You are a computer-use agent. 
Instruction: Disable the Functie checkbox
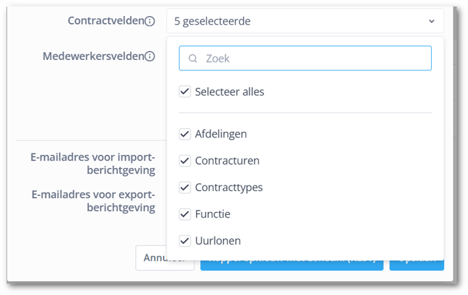[x=185, y=214]
